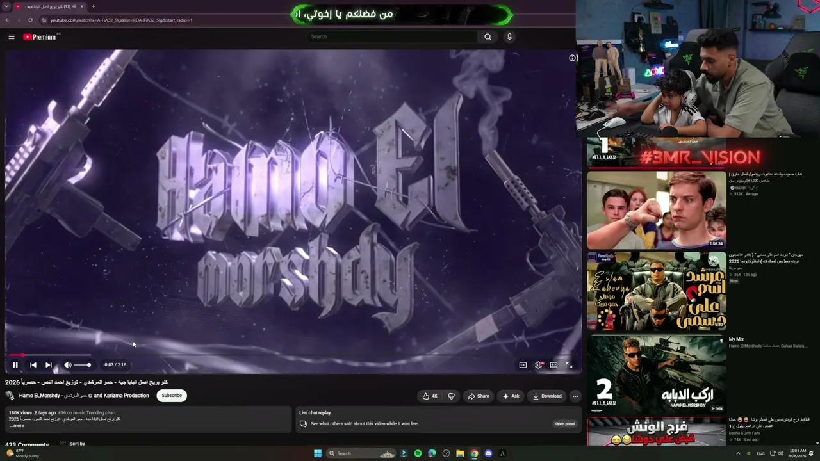Adjust the player volume slider
The image size is (820, 461).
click(82, 365)
